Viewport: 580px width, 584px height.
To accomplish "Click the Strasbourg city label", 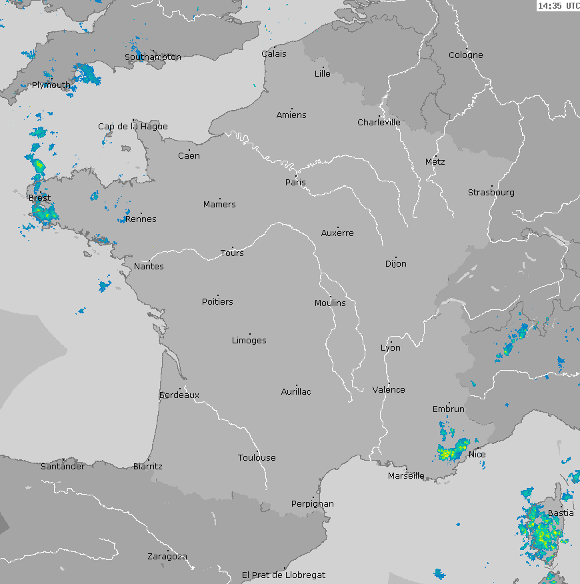I will 491,193.
